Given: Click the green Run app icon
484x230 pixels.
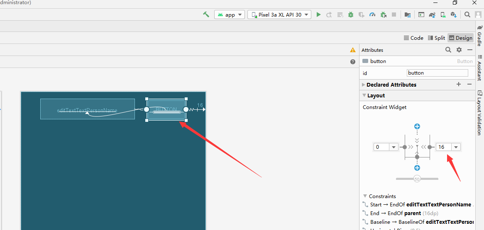Looking at the screenshot, I should (318, 15).
